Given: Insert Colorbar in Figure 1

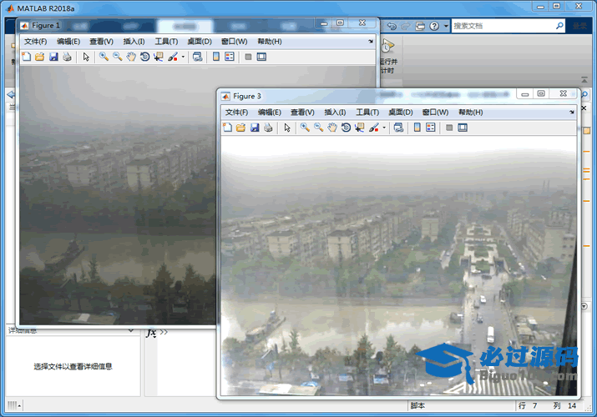Looking at the screenshot, I should click(x=216, y=57).
